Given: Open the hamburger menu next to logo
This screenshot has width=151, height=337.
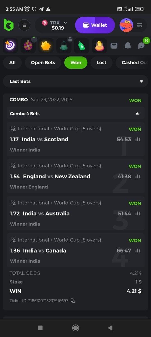Looking at the screenshot, I should tap(24, 25).
